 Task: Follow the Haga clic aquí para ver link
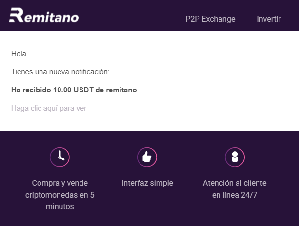pos(49,108)
